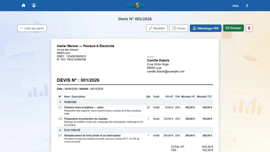Return to Liste des devis

(32, 28)
